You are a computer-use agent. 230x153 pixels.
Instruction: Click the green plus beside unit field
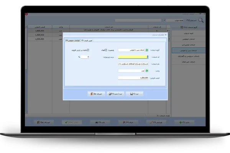[x=146, y=71]
